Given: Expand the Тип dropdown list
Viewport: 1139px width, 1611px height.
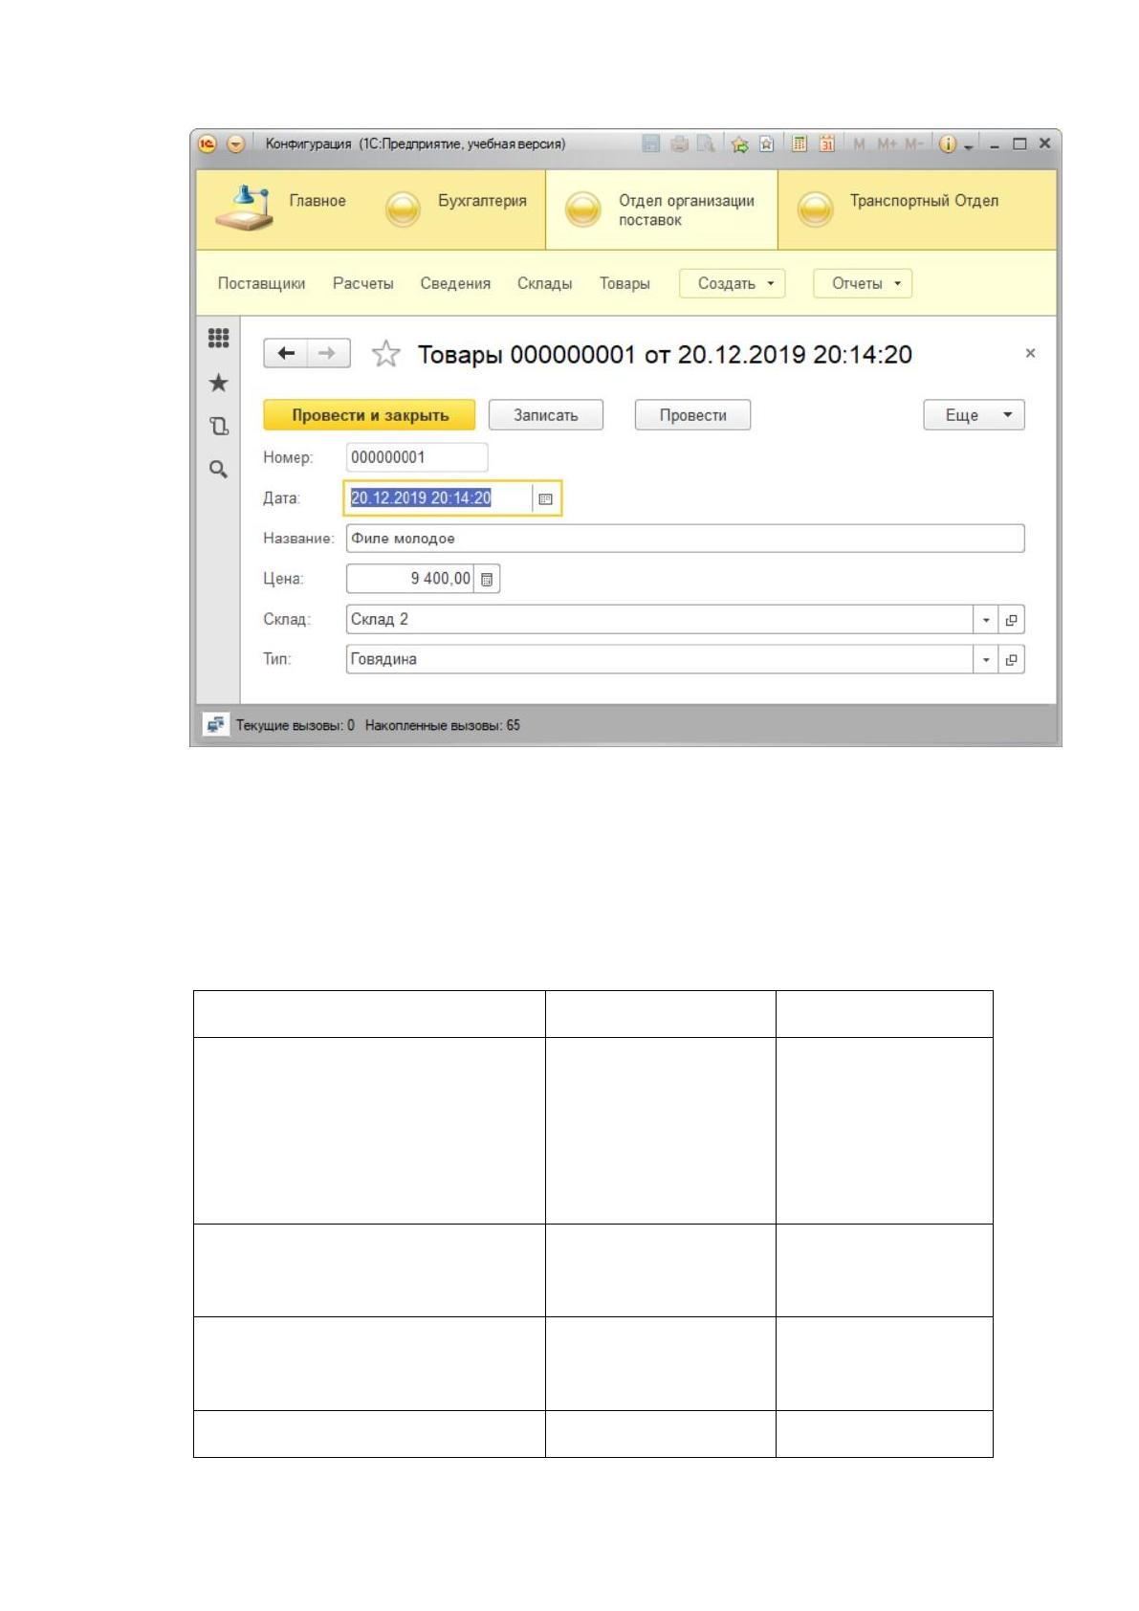Looking at the screenshot, I should point(986,659).
